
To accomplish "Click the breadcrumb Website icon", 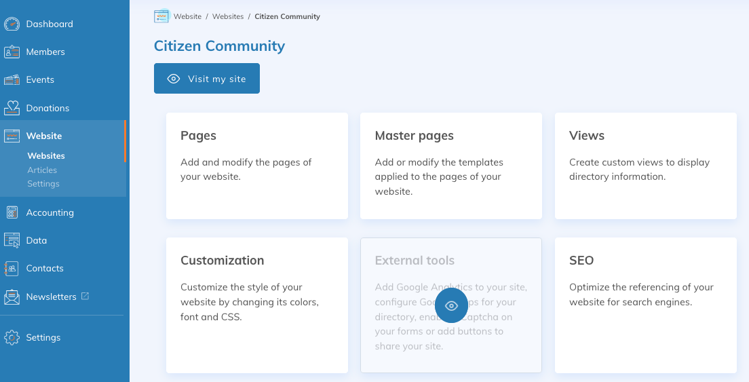I will (x=161, y=16).
